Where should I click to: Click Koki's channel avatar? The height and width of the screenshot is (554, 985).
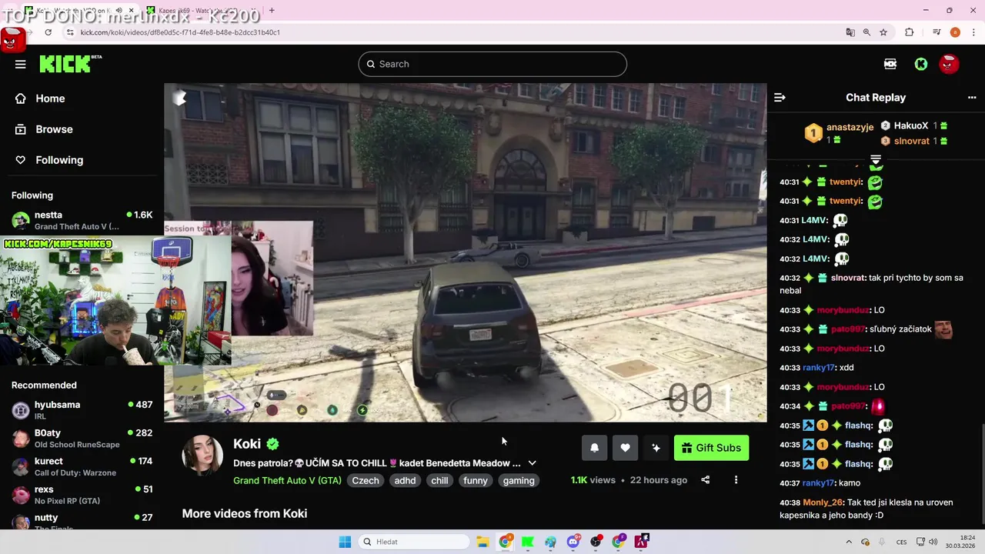202,455
